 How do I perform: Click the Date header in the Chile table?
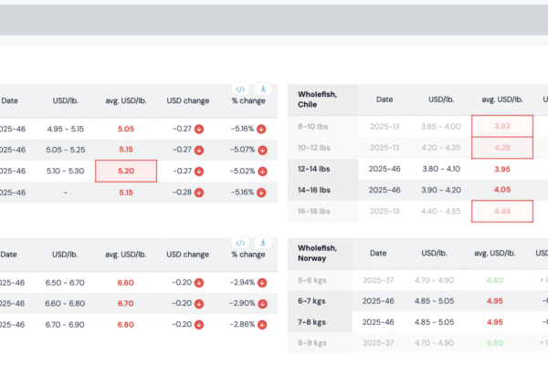point(385,99)
